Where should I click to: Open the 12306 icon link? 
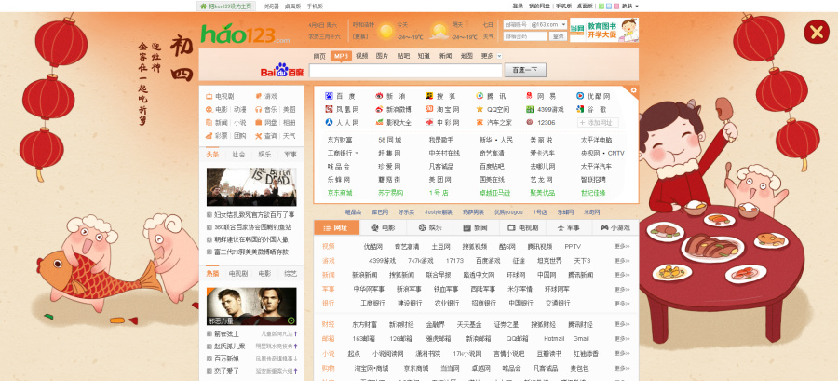coord(530,122)
